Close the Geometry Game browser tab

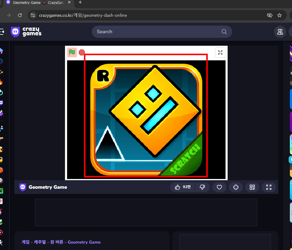tap(69, 2)
